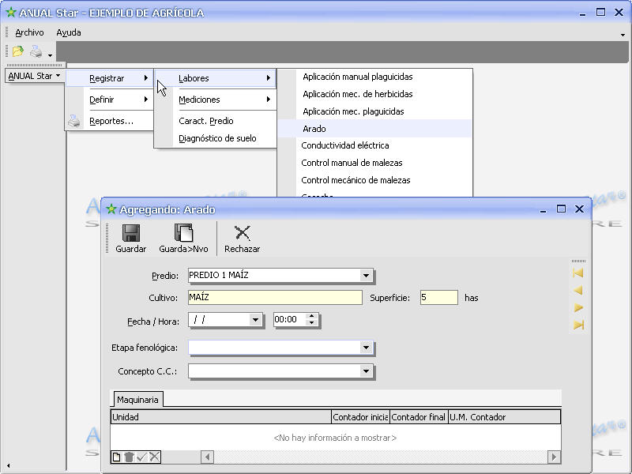Open the Etapa fenológica dropdown
The height and width of the screenshot is (474, 632).
click(x=366, y=348)
